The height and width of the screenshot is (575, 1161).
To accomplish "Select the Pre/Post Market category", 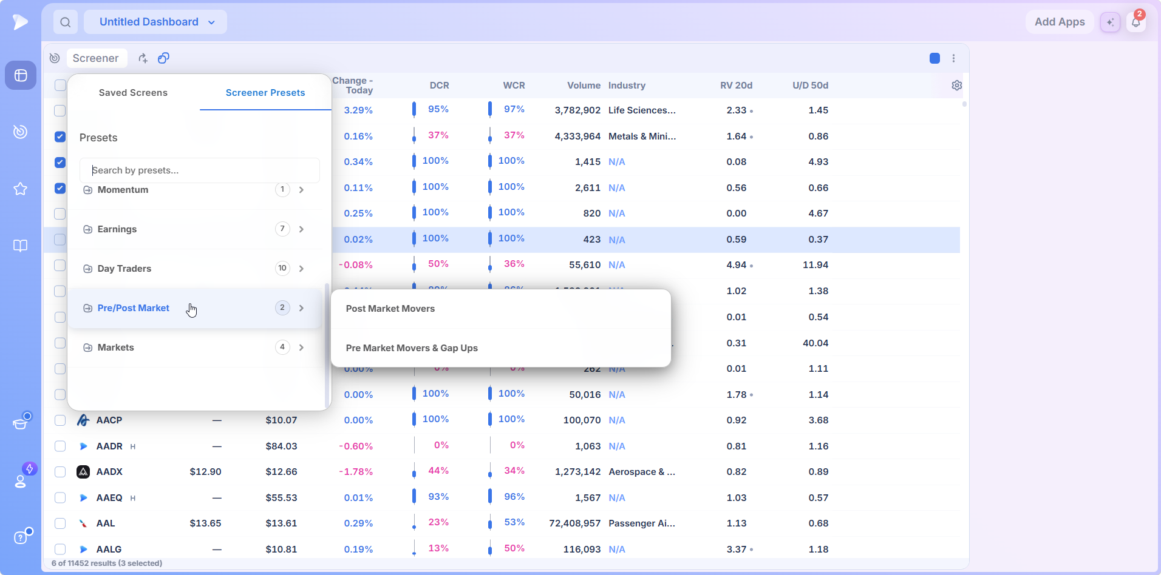I will tap(194, 308).
